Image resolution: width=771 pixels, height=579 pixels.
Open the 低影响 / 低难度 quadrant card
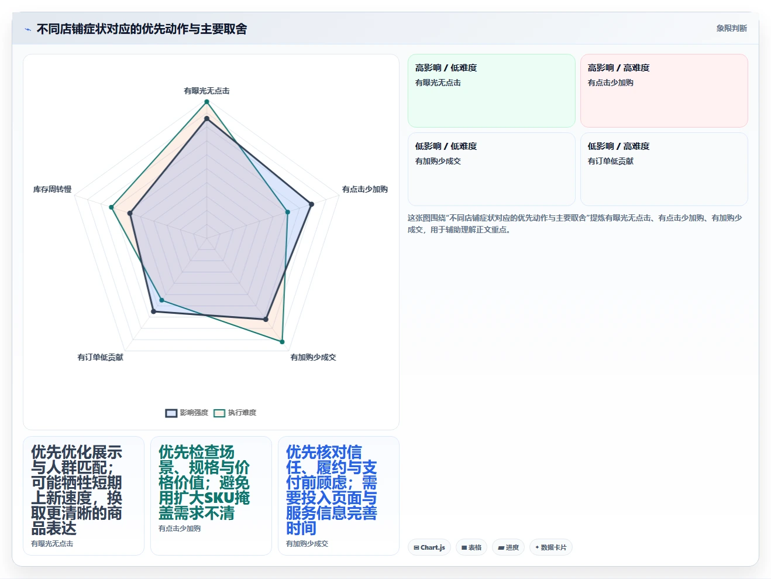pos(491,169)
